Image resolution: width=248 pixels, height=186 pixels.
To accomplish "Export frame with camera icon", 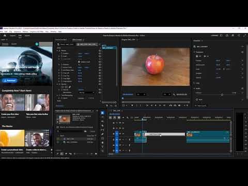I will click(179, 105).
